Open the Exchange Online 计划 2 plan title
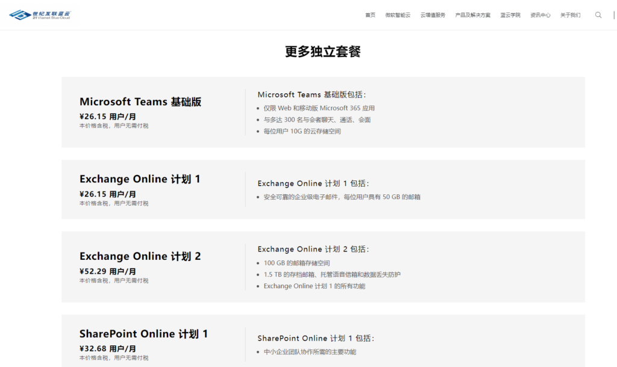This screenshot has width=617, height=367. point(140,256)
